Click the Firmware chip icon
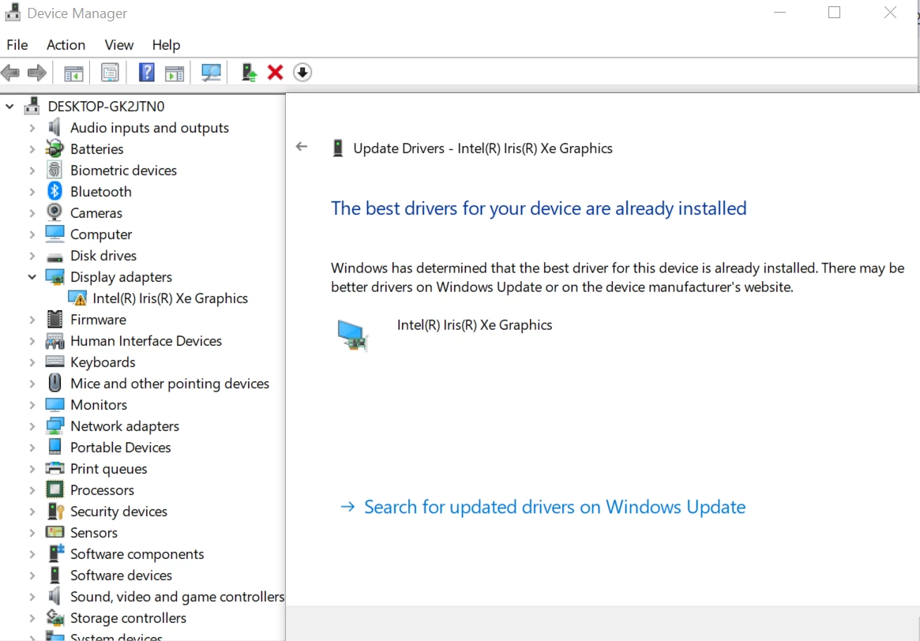Viewport: 920px width, 641px height. coord(54,319)
